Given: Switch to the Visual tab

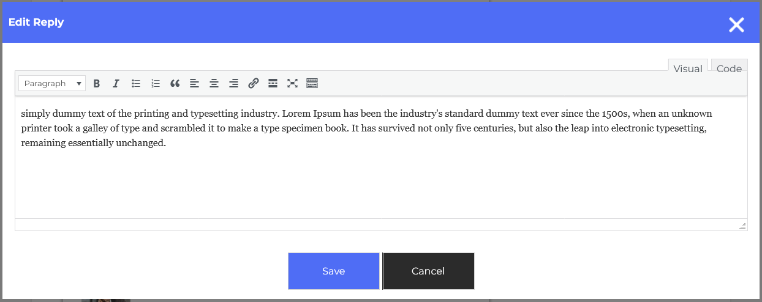Looking at the screenshot, I should click(687, 68).
